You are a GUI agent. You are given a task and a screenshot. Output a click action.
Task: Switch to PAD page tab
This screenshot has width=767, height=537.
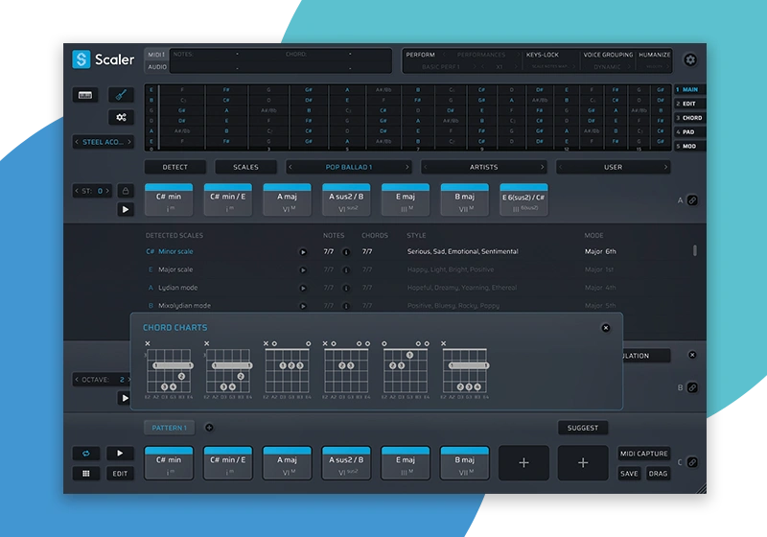[689, 132]
